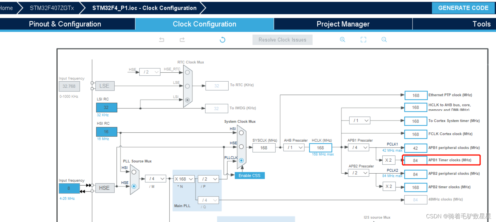Click the HSI RC 16 block
The height and width of the screenshot is (222, 496).
pyautogui.click(x=107, y=132)
